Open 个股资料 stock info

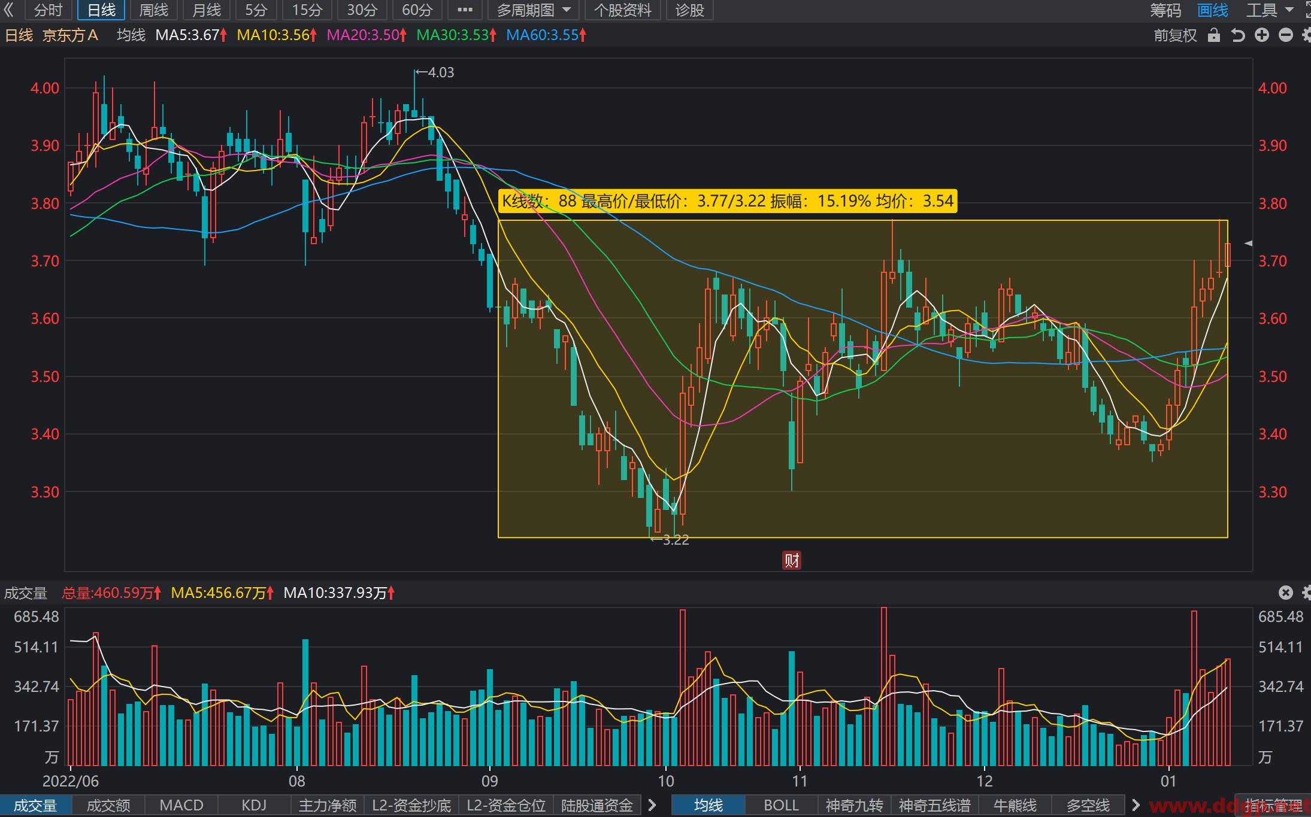click(x=623, y=10)
